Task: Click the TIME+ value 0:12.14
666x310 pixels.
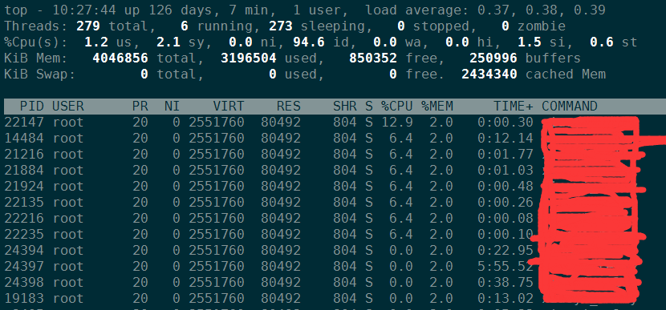Action: 505,139
